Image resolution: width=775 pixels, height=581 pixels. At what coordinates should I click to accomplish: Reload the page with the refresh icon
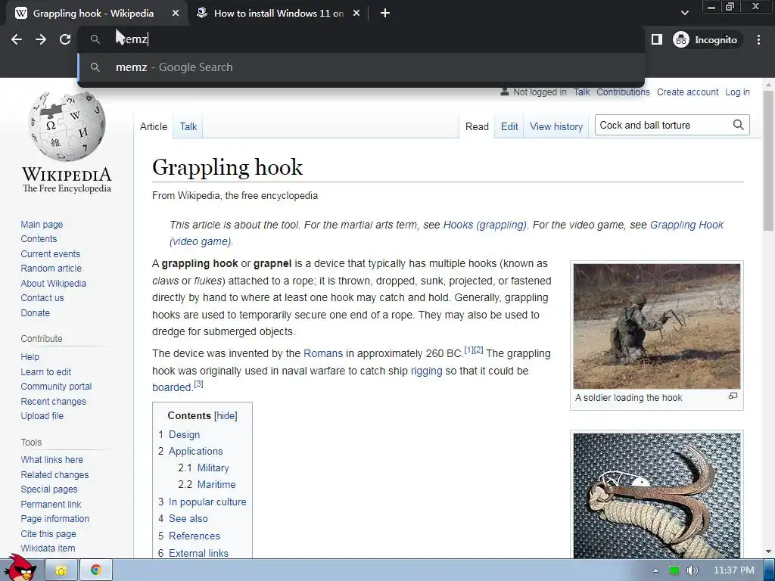pyautogui.click(x=65, y=39)
